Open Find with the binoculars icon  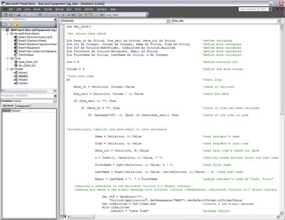pos(40,15)
